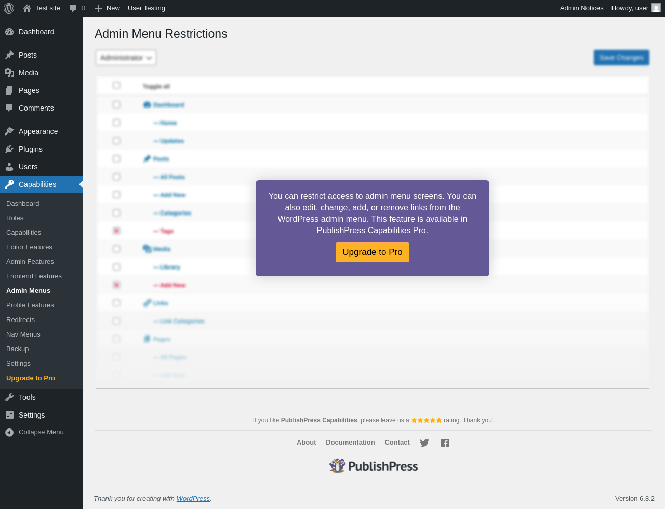Viewport: 665px width, 509px height.
Task: Click the blurred Library entry
Action: tap(167, 267)
